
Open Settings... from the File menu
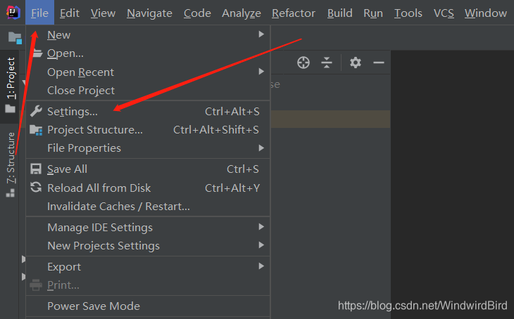click(x=148, y=112)
